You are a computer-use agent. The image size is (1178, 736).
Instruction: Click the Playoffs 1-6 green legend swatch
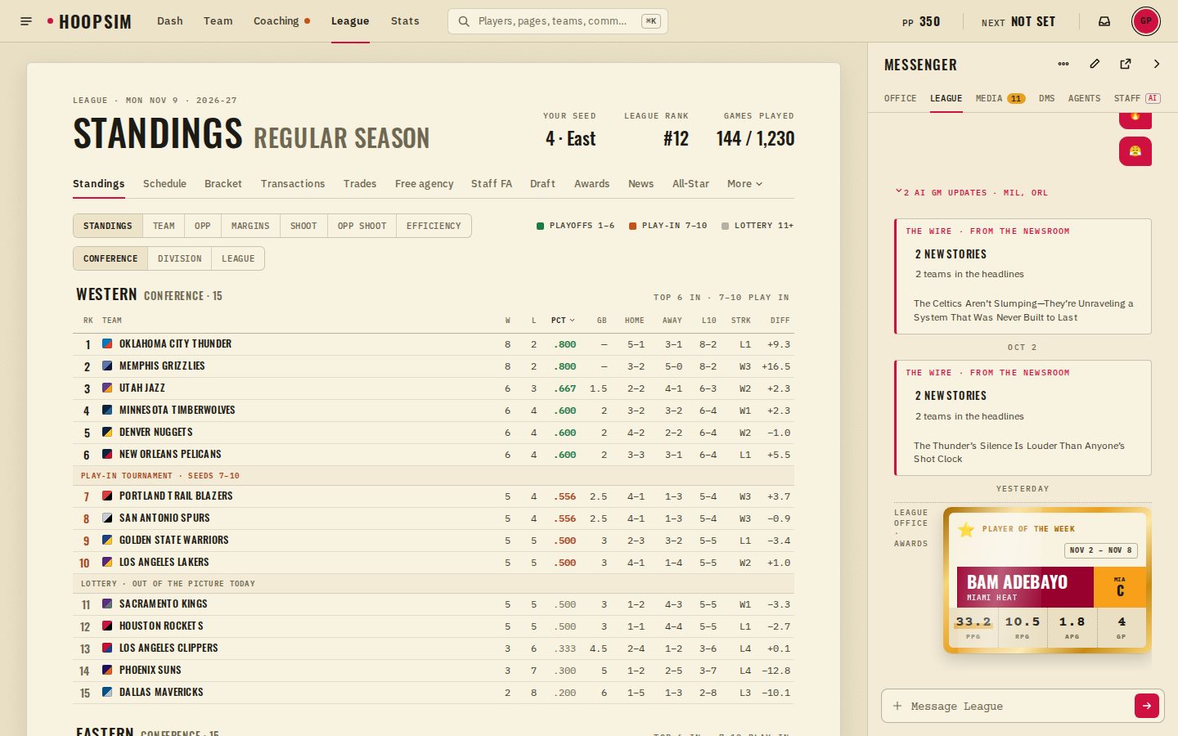(540, 226)
